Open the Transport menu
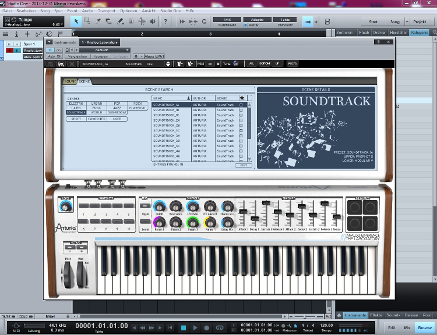437x335 pixels. coord(107,11)
